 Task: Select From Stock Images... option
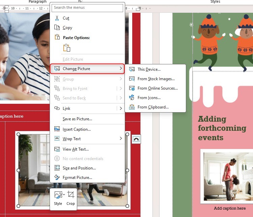tap(155, 79)
